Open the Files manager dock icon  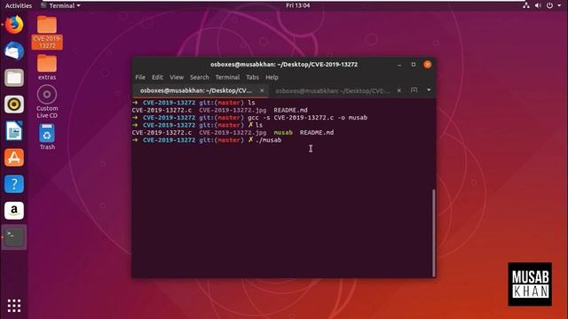14,77
